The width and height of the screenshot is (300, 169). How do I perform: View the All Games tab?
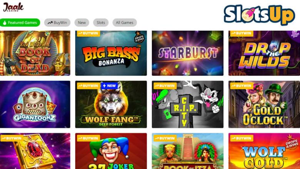coord(125,23)
